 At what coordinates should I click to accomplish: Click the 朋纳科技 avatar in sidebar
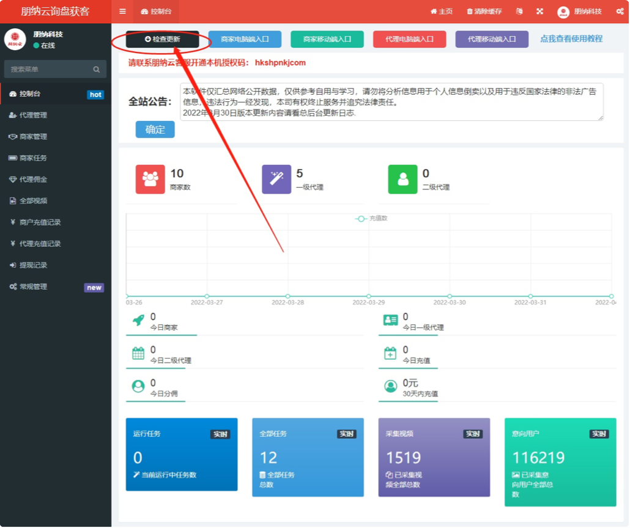15,39
